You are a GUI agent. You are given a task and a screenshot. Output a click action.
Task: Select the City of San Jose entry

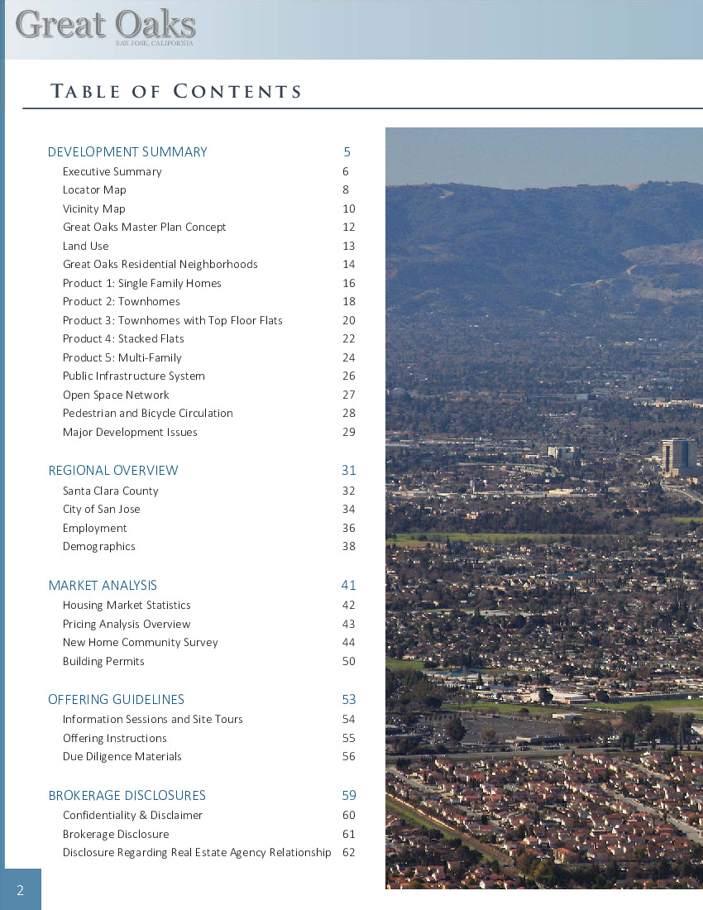click(102, 510)
